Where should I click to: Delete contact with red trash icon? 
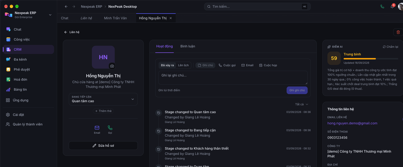pyautogui.click(x=398, y=32)
